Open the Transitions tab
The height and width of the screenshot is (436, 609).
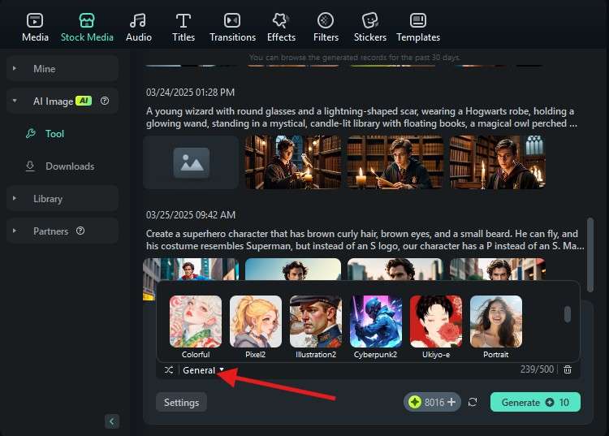click(232, 27)
